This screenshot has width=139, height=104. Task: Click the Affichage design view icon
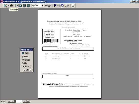tap(5, 6)
